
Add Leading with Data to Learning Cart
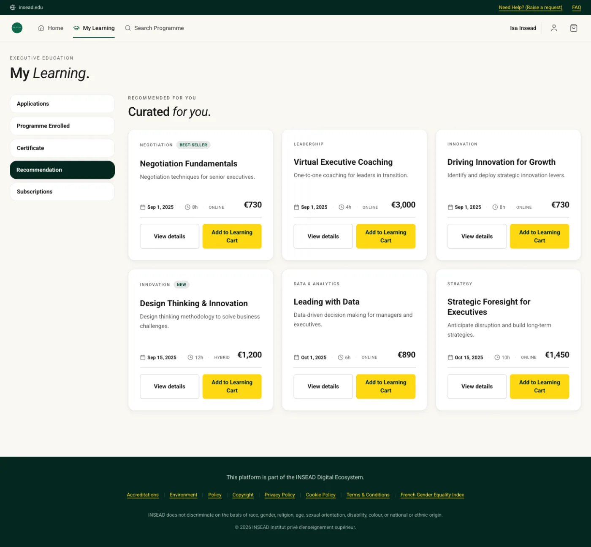[x=386, y=386]
